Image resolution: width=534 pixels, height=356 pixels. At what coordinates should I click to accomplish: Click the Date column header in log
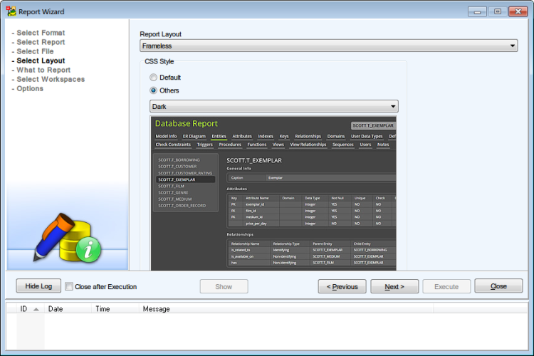[68, 308]
